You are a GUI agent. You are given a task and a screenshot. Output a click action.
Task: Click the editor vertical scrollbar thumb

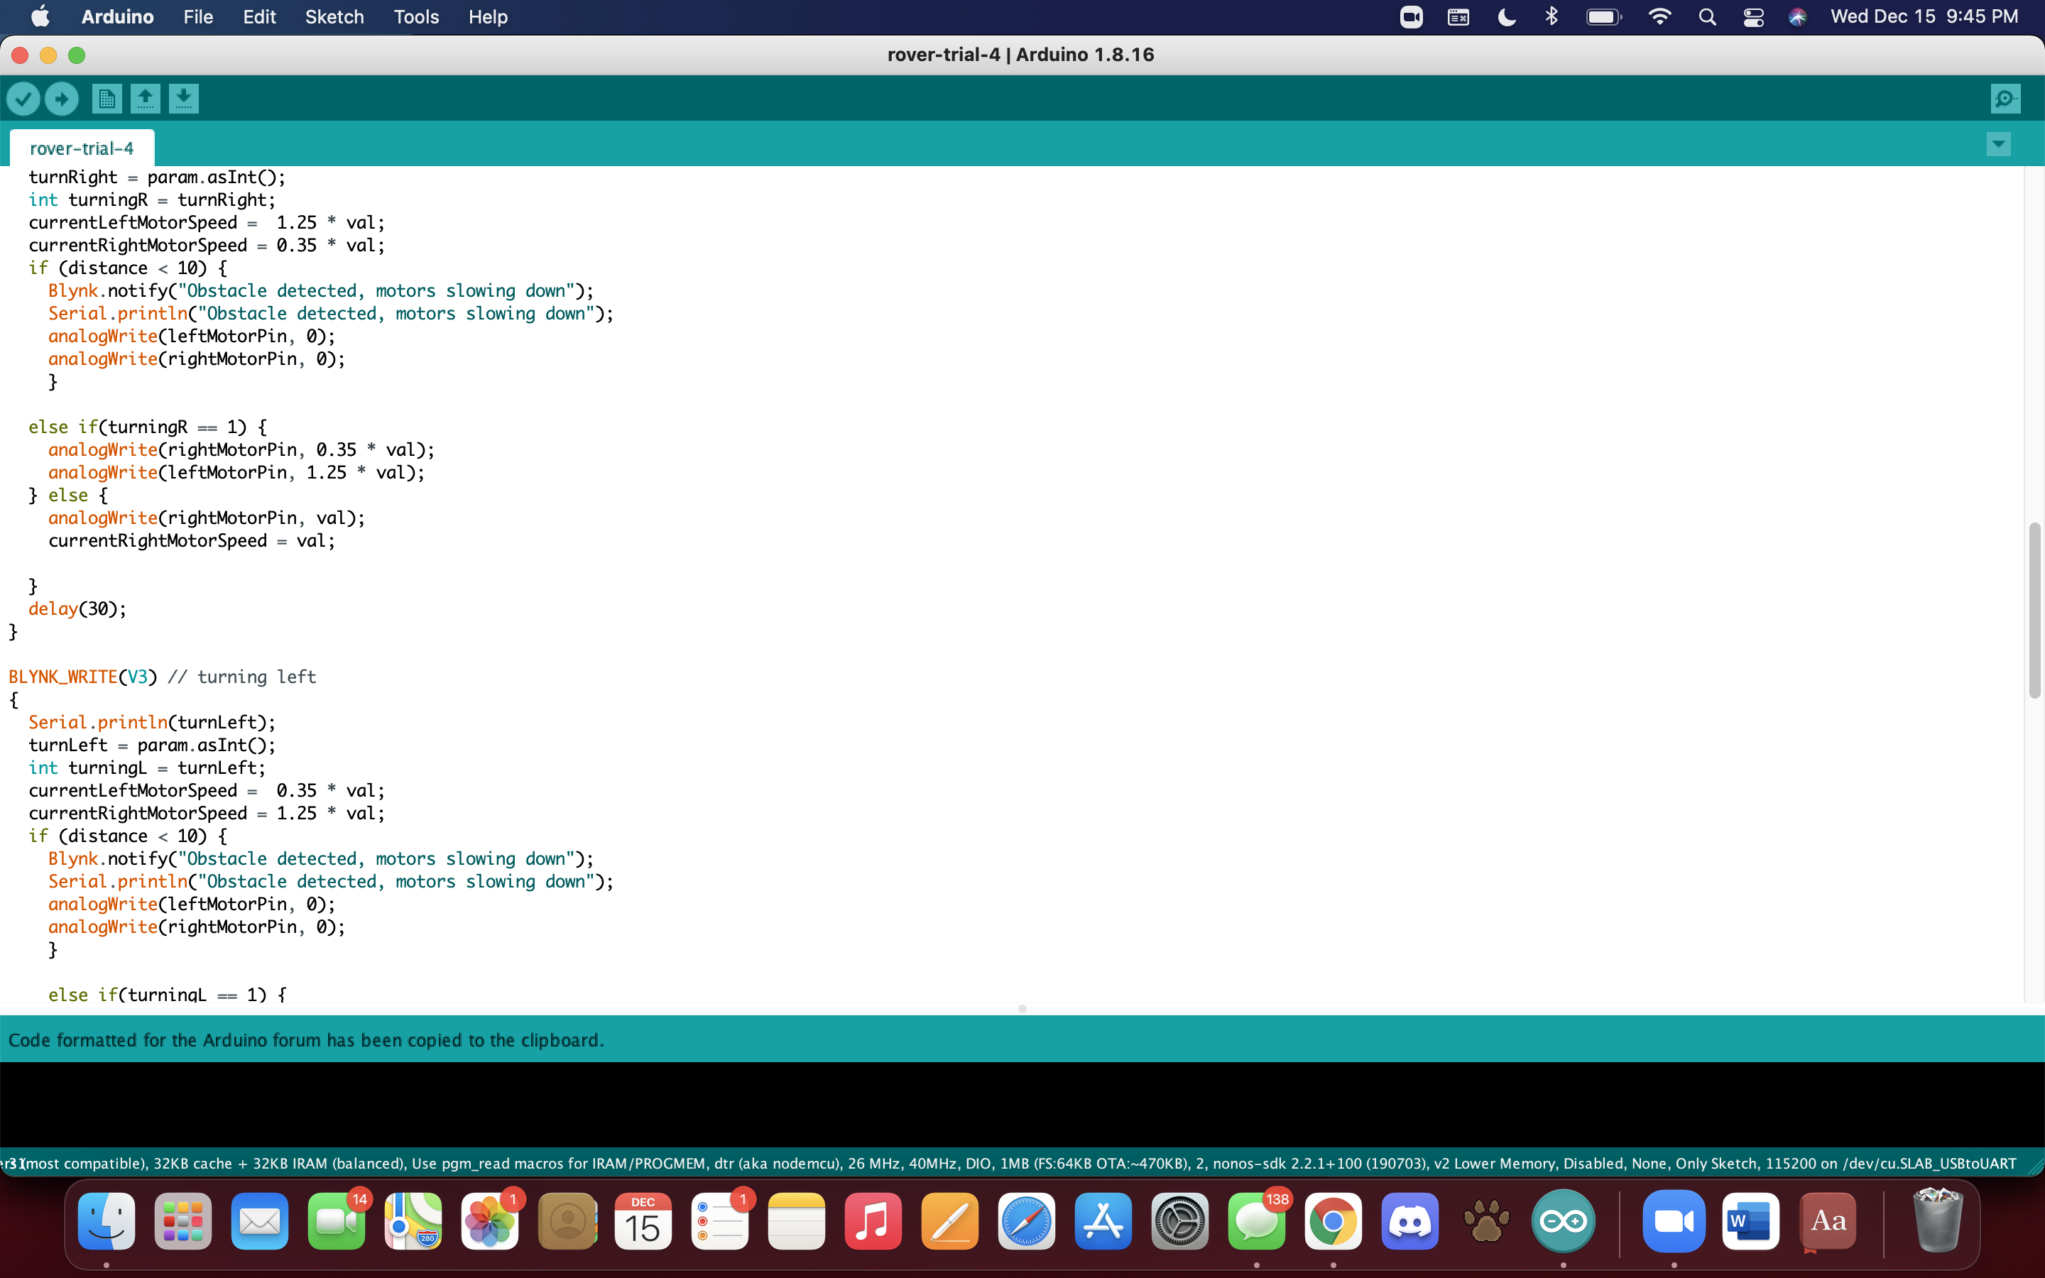tap(2034, 611)
